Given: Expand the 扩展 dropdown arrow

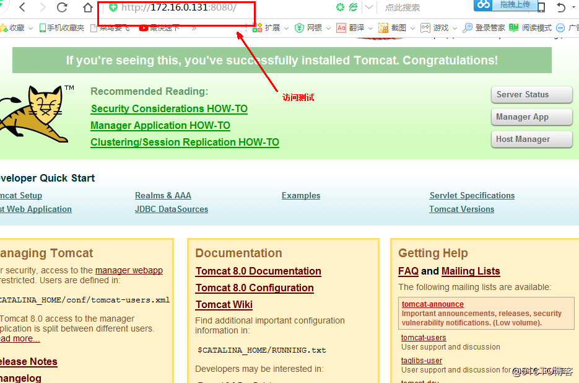Looking at the screenshot, I should (286, 28).
